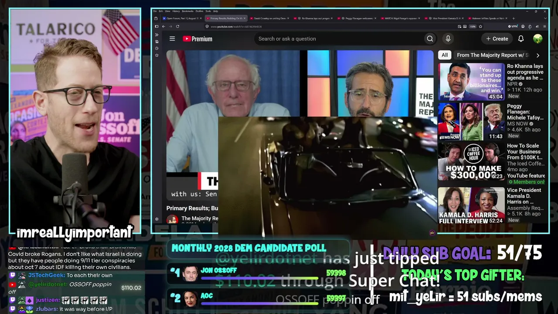Switch to the Open Forum, Part 1 tab
This screenshot has width=558, height=314.
[x=182, y=18]
